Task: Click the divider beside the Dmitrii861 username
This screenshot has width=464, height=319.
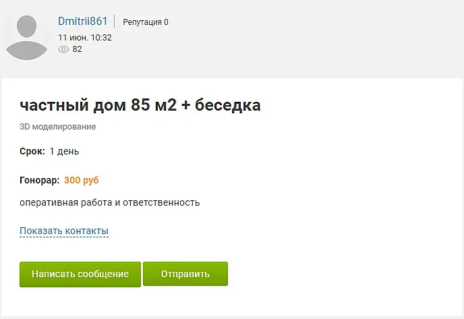Action: (115, 22)
